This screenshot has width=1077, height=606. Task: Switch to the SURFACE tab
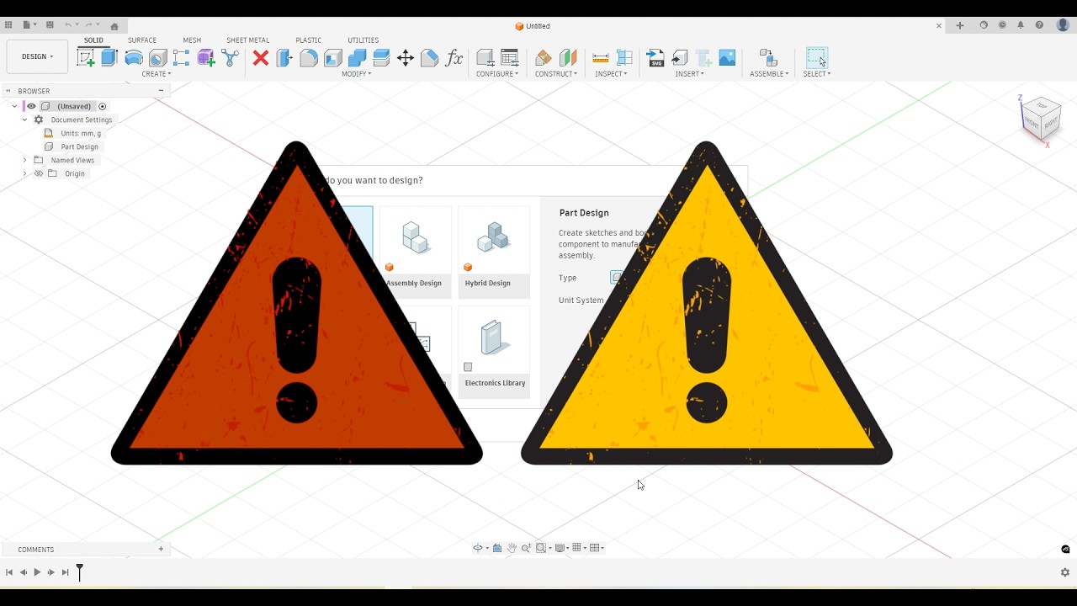pyautogui.click(x=142, y=40)
